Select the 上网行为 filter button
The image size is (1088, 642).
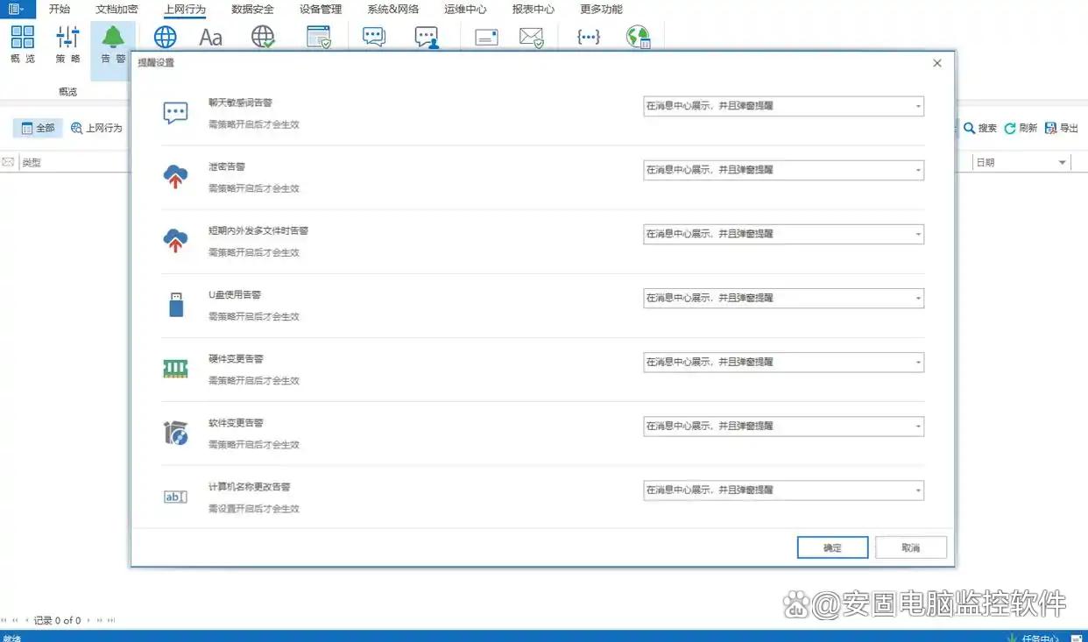coord(96,128)
